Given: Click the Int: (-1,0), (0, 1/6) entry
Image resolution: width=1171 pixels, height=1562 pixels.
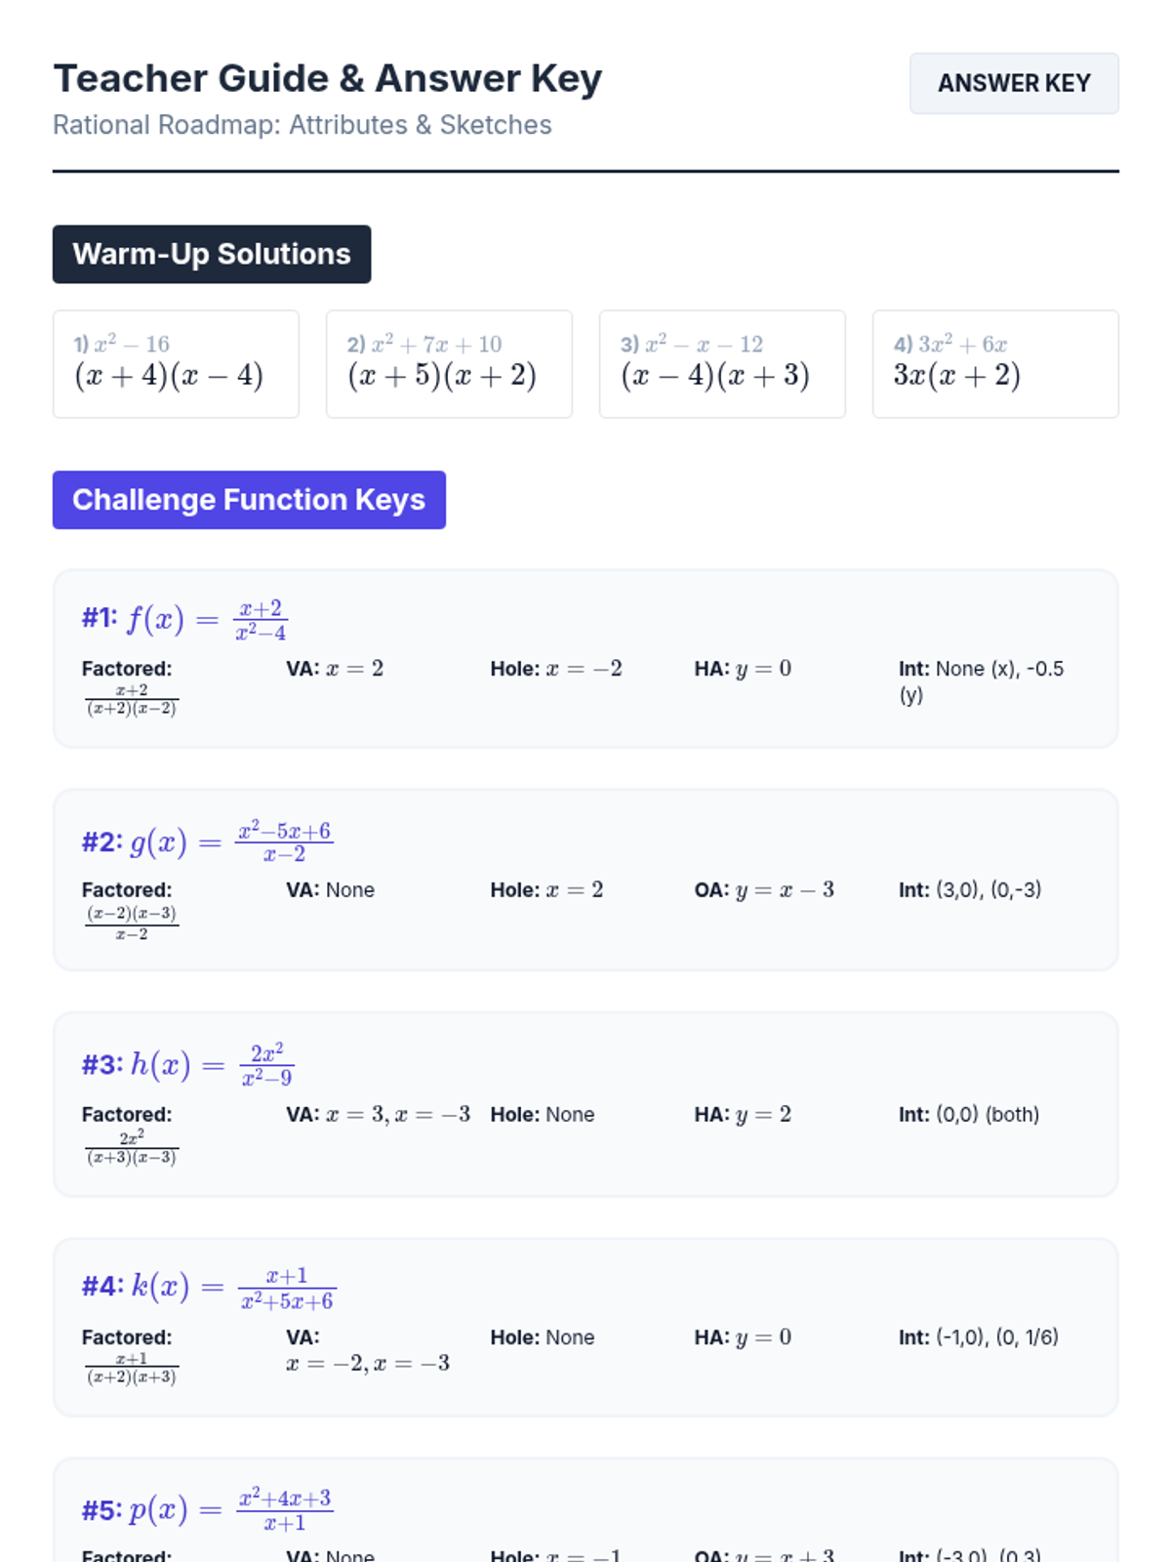Looking at the screenshot, I should coord(979,1336).
